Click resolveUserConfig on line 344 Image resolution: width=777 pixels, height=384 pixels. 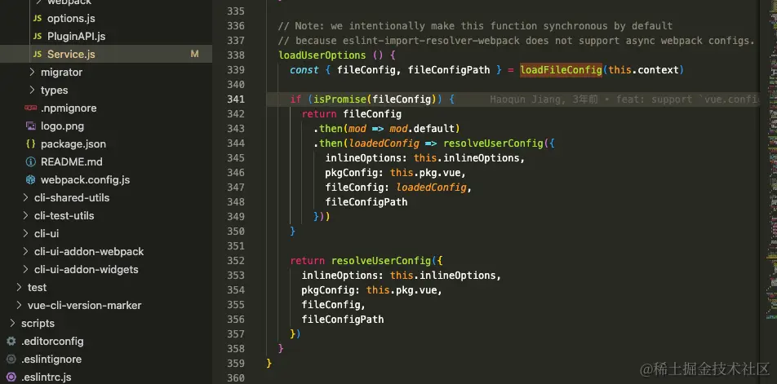click(x=493, y=143)
